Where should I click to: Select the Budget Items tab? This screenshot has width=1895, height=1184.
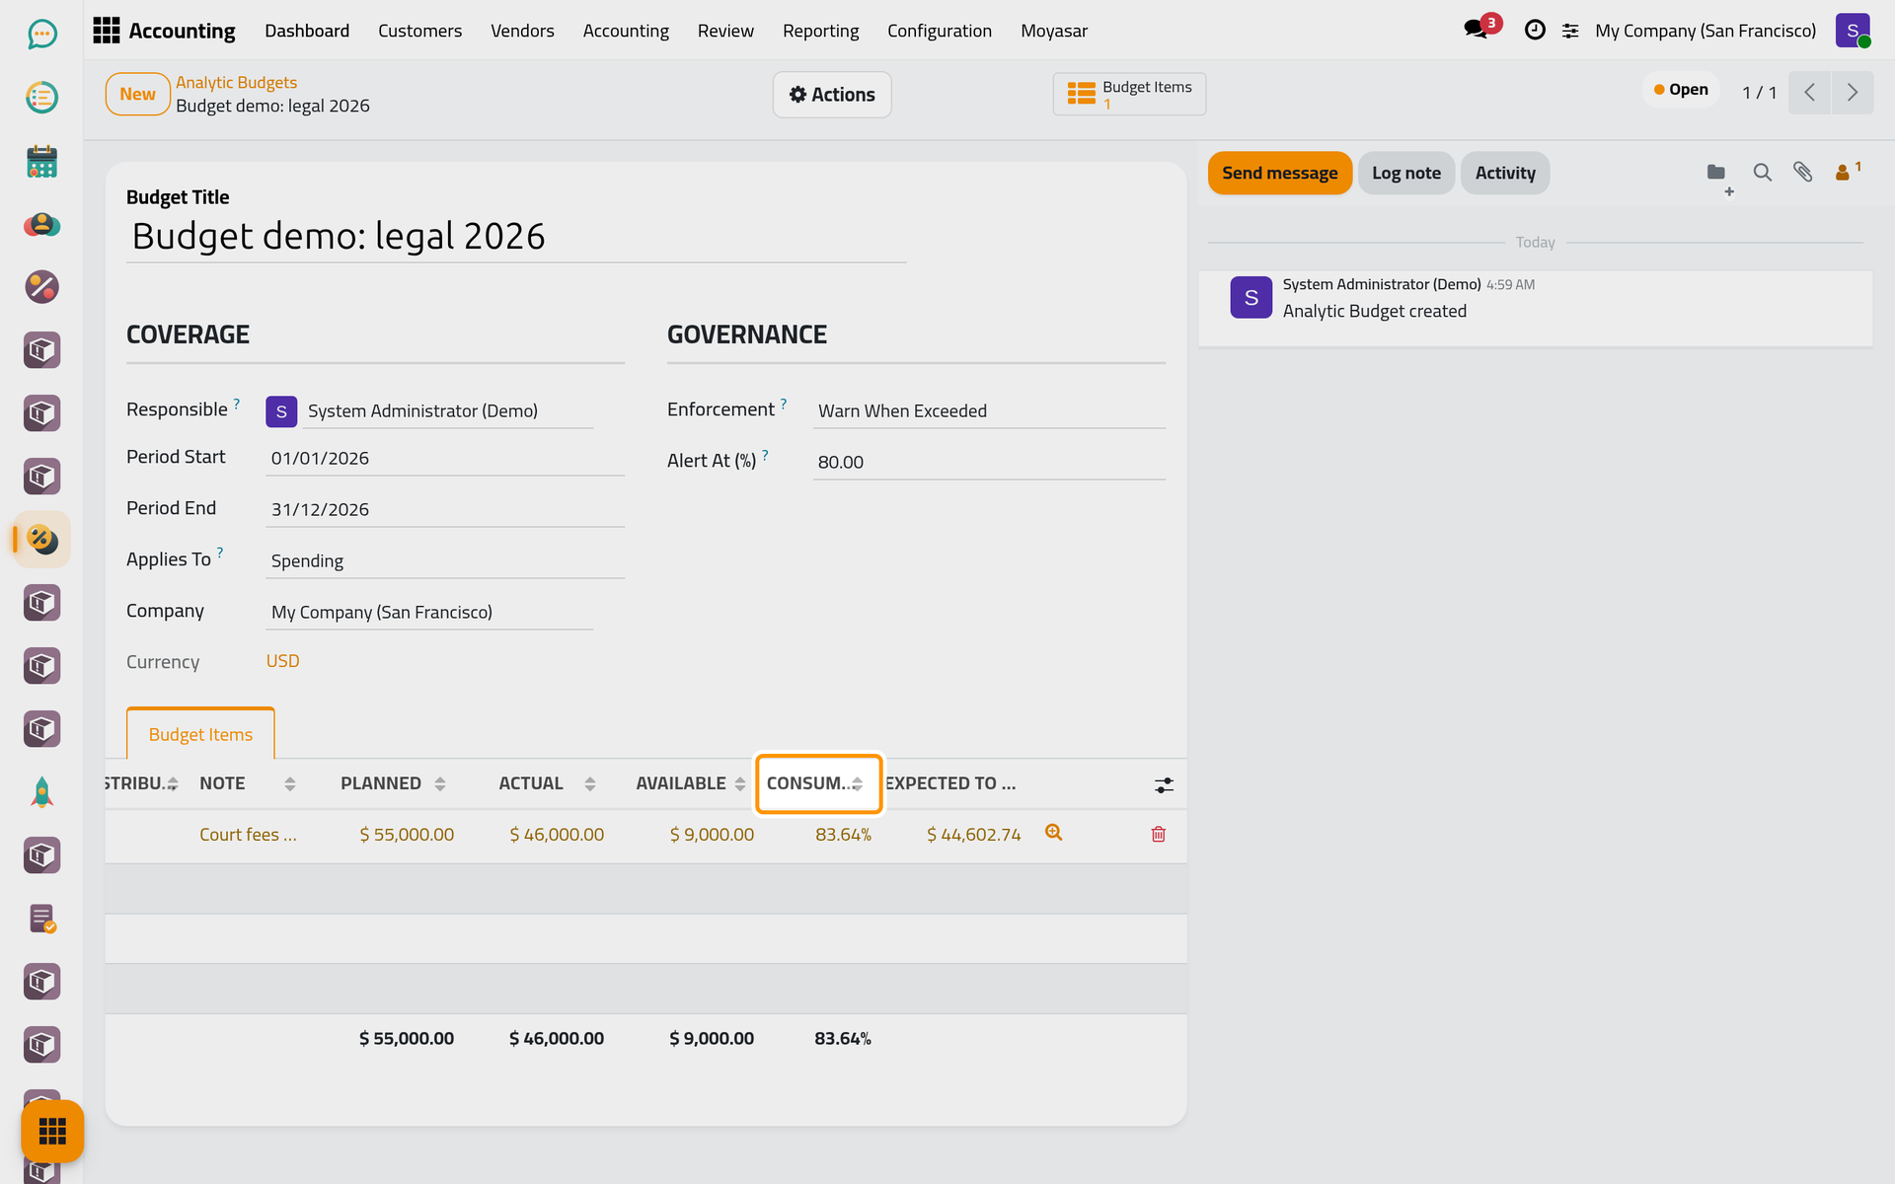point(200,734)
